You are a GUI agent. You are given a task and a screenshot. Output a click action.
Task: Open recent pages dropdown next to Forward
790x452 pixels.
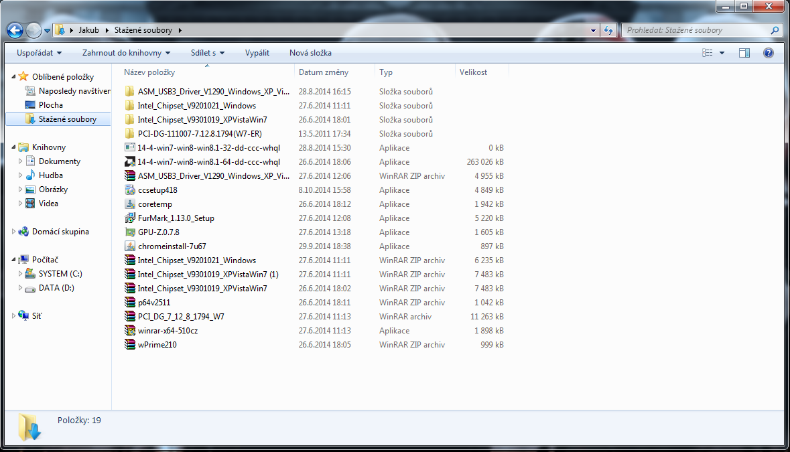coord(48,31)
